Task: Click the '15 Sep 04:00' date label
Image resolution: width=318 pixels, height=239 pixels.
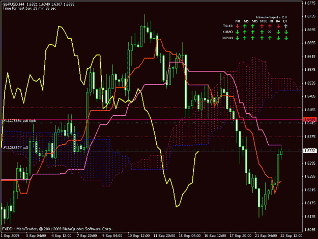Action: (x=190, y=236)
